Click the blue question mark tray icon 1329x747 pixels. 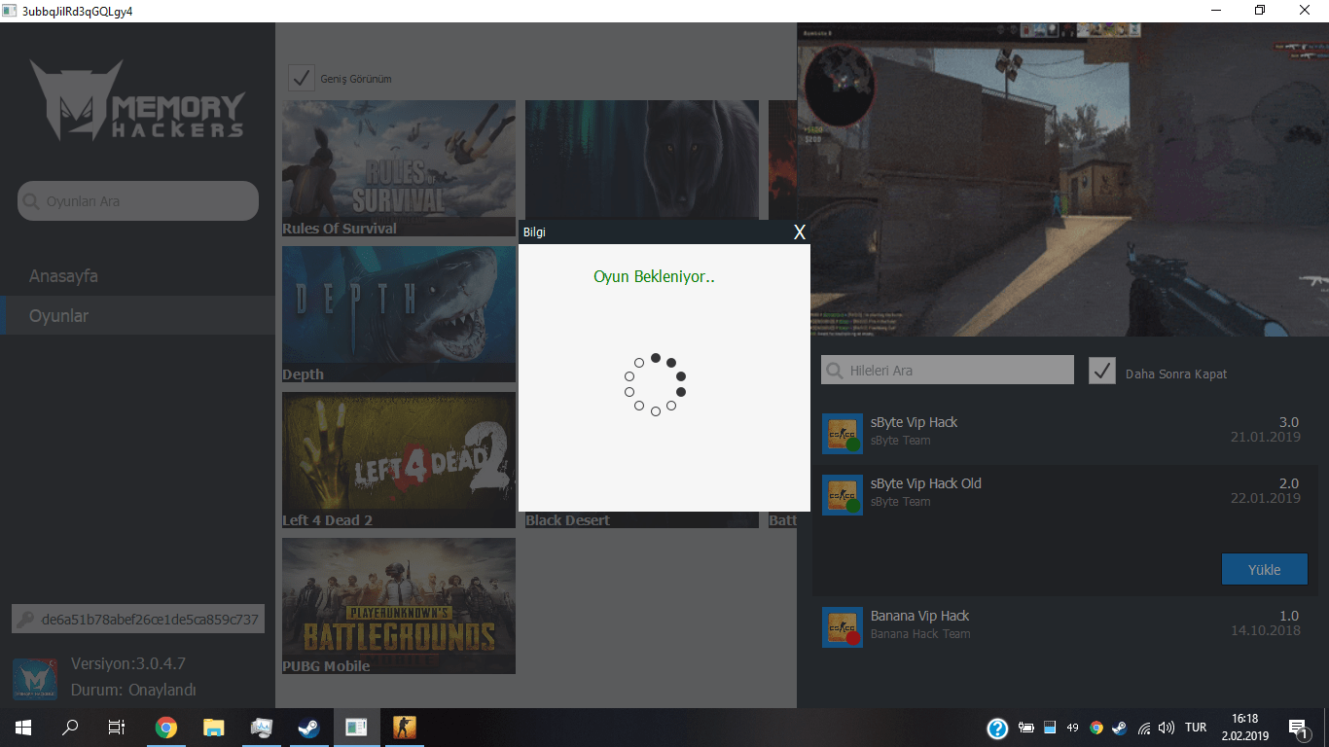[x=997, y=728]
